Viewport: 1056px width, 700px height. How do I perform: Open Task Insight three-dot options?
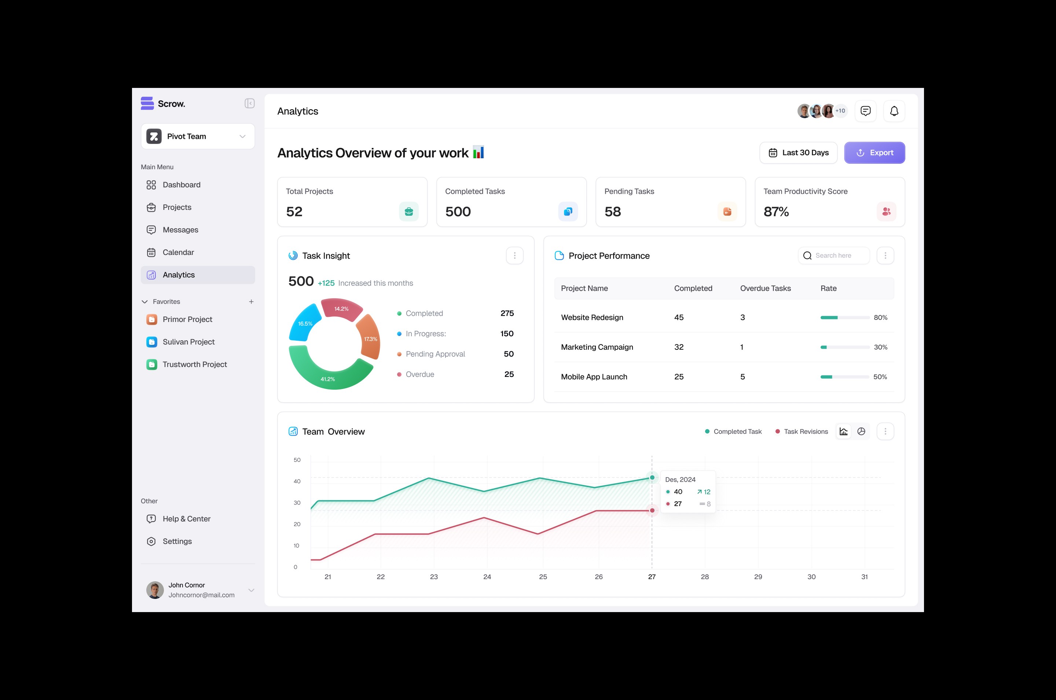point(514,256)
